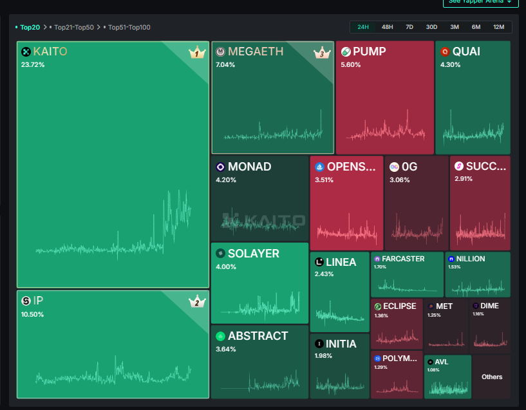Click the IP token logo icon
The image size is (526, 410).
(26, 301)
